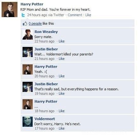Viewport: 138px width, 135px height.
Task: Click the '24 hours ago via Twitter' timestamp
Action: pos(46,15)
